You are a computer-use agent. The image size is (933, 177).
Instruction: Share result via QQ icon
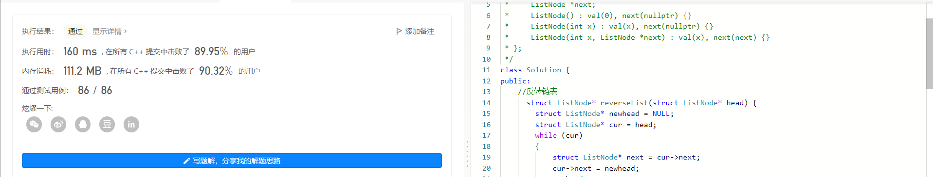coord(83,125)
